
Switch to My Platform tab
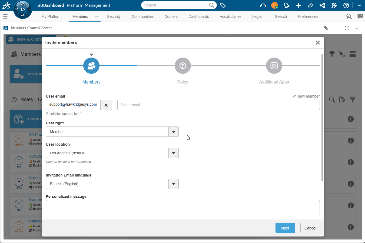tap(51, 16)
